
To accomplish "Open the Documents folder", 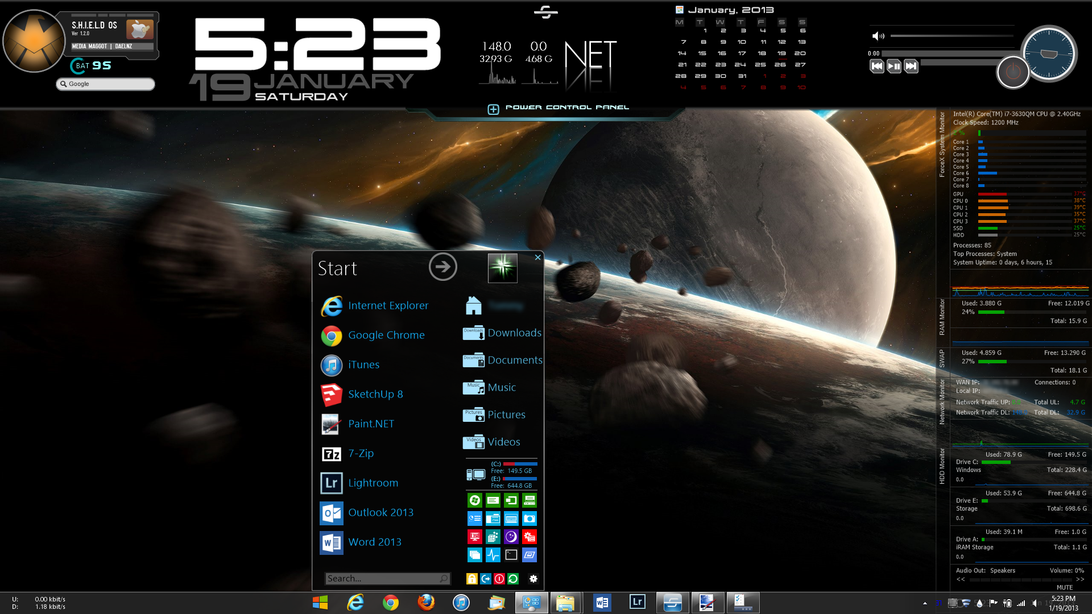I will tap(503, 360).
